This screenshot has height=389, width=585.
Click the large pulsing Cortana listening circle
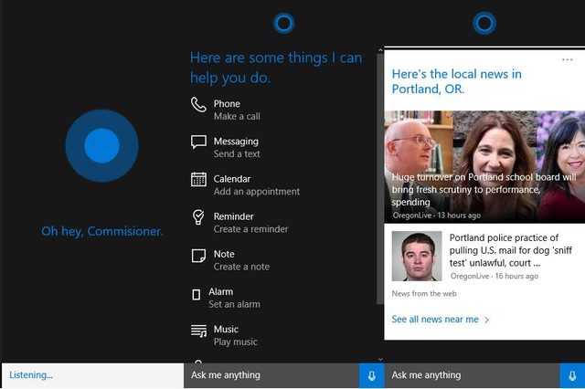101,146
